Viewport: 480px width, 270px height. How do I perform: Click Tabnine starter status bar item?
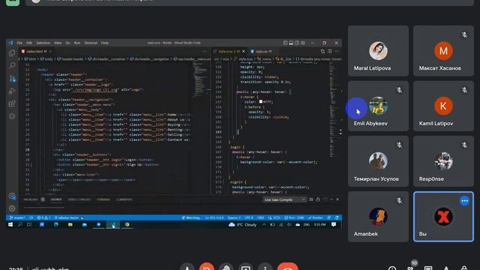(x=68, y=217)
